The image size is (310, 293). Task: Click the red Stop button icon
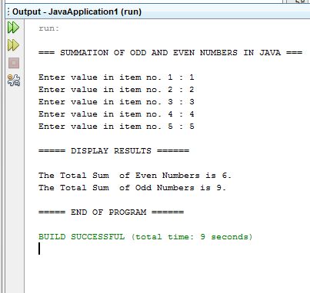click(x=14, y=63)
